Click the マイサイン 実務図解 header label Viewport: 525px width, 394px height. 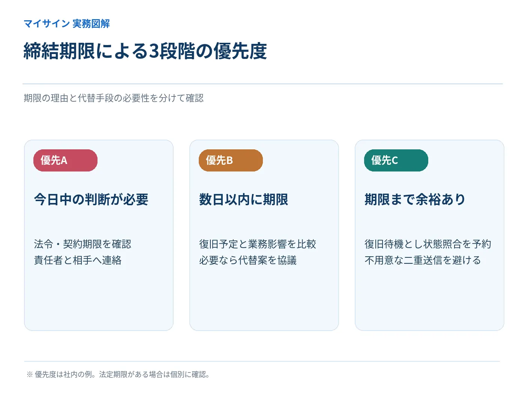point(67,24)
